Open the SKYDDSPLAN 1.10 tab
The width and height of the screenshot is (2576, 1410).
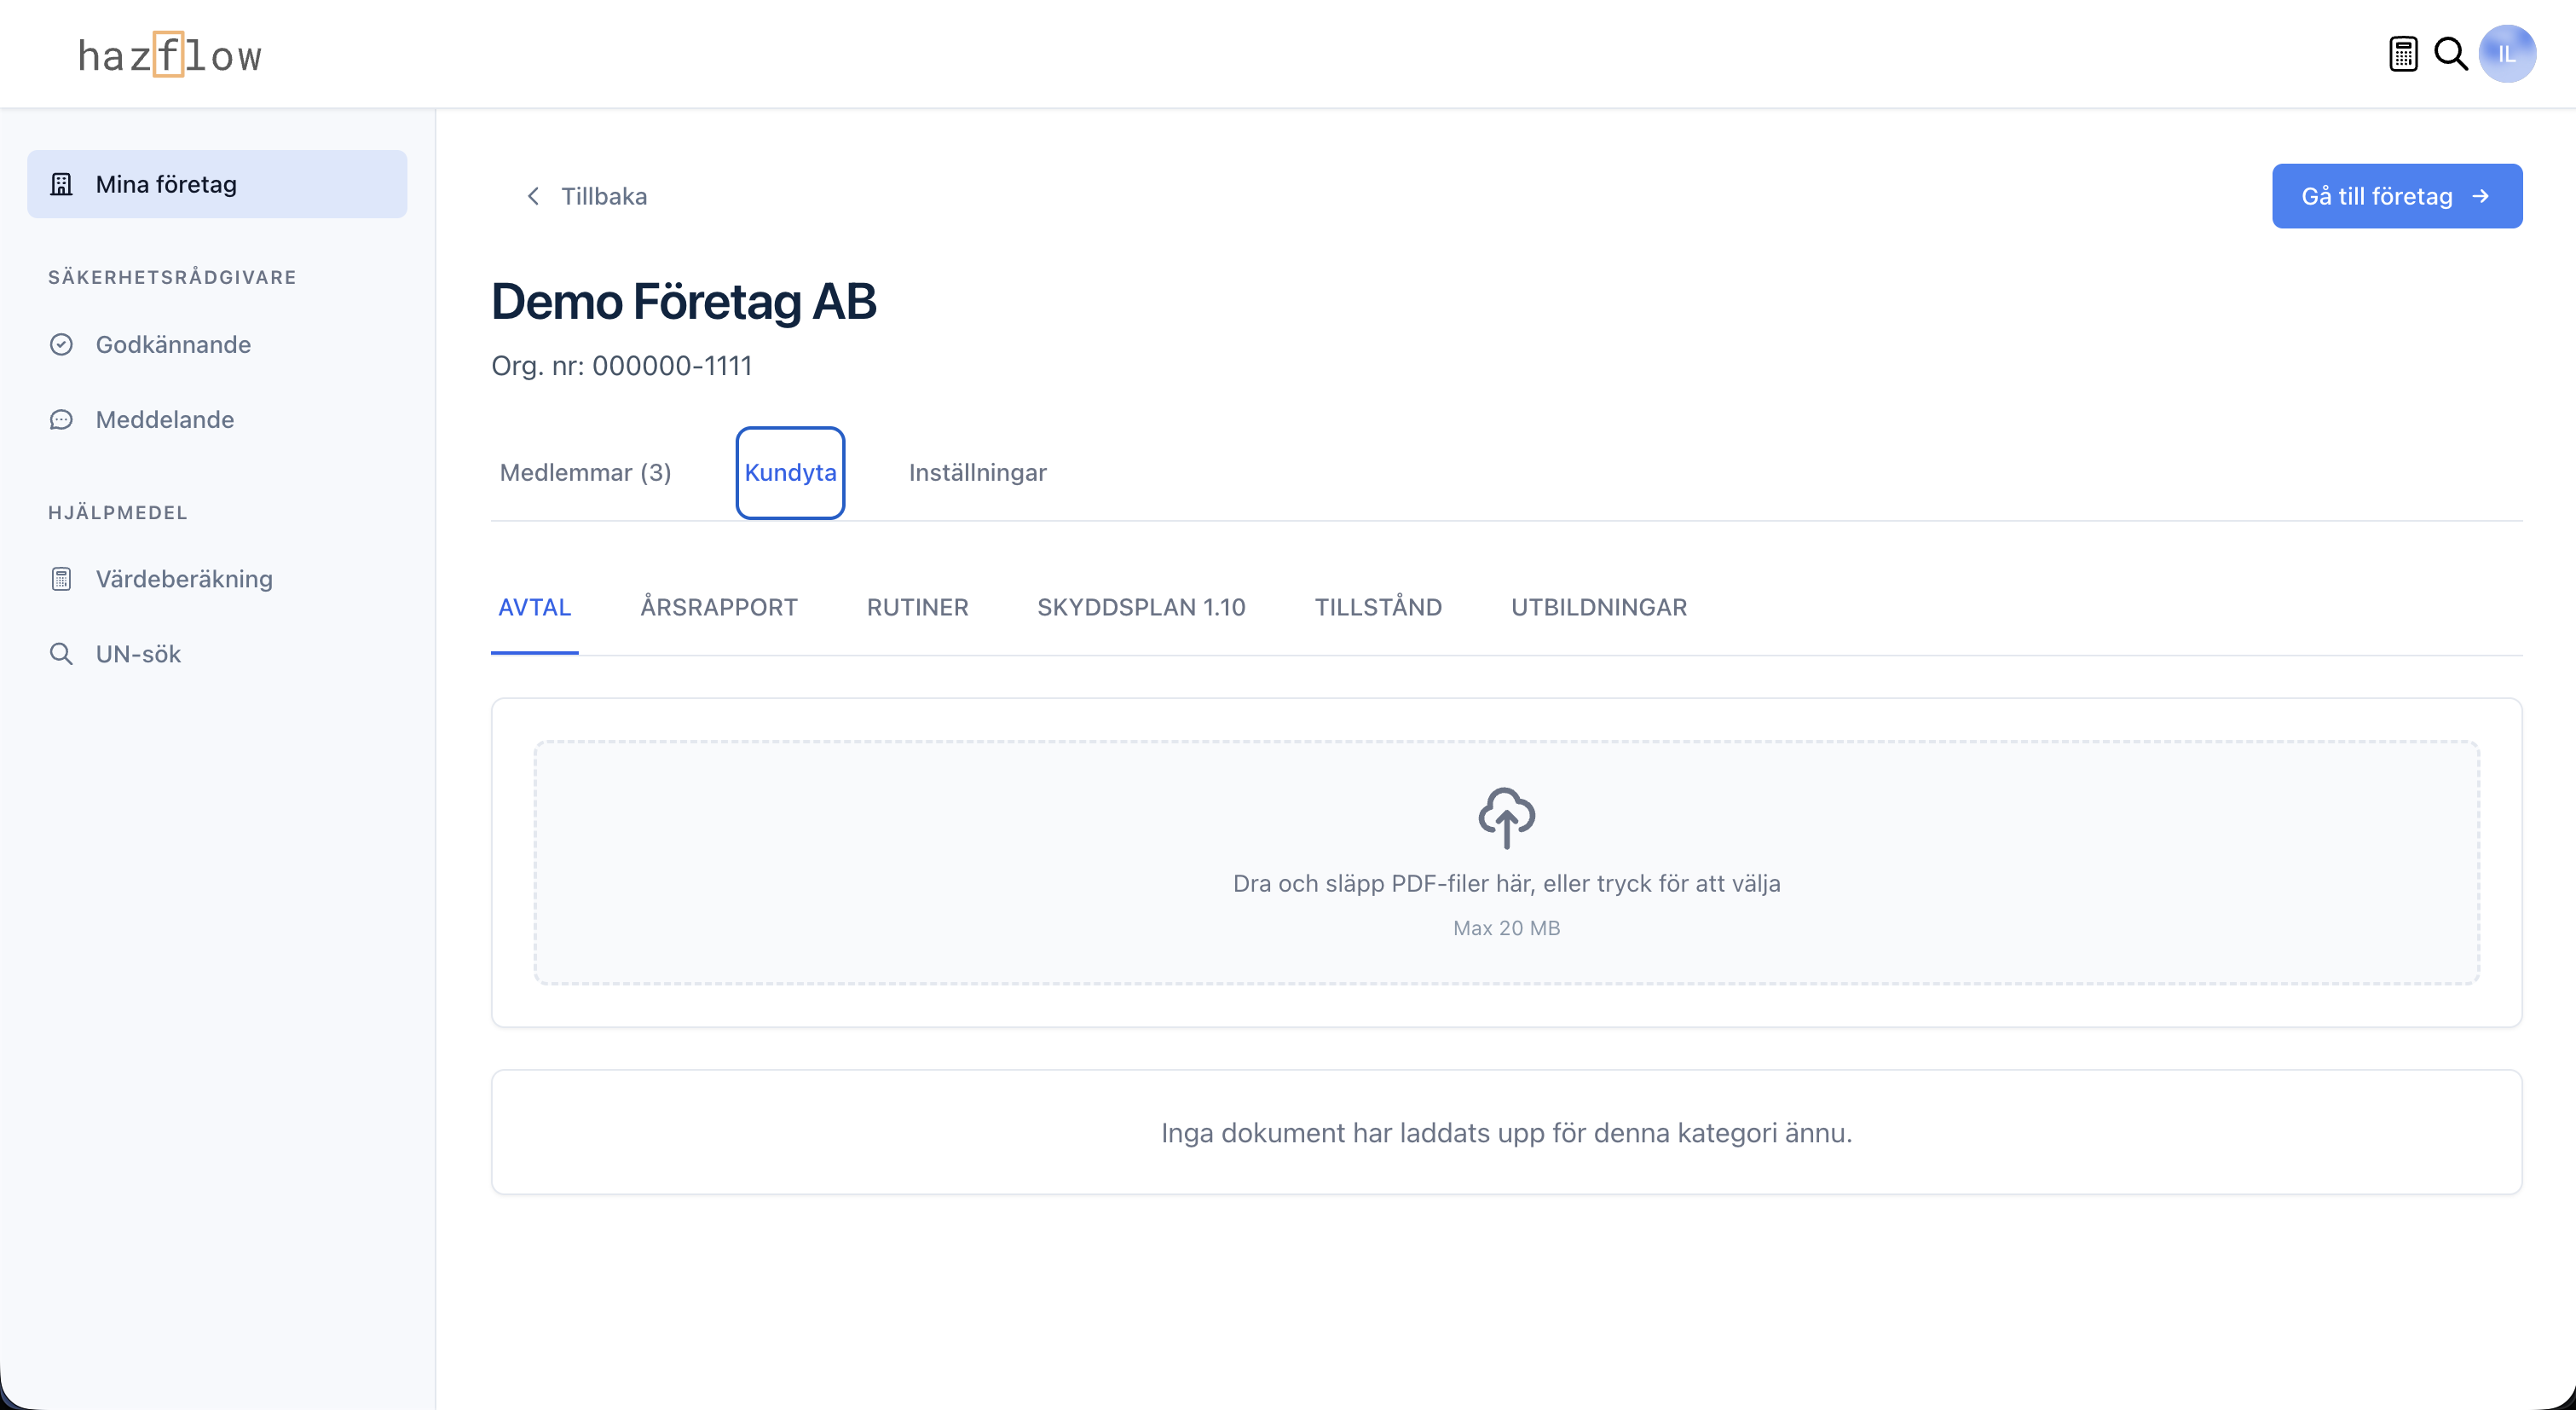click(1141, 607)
